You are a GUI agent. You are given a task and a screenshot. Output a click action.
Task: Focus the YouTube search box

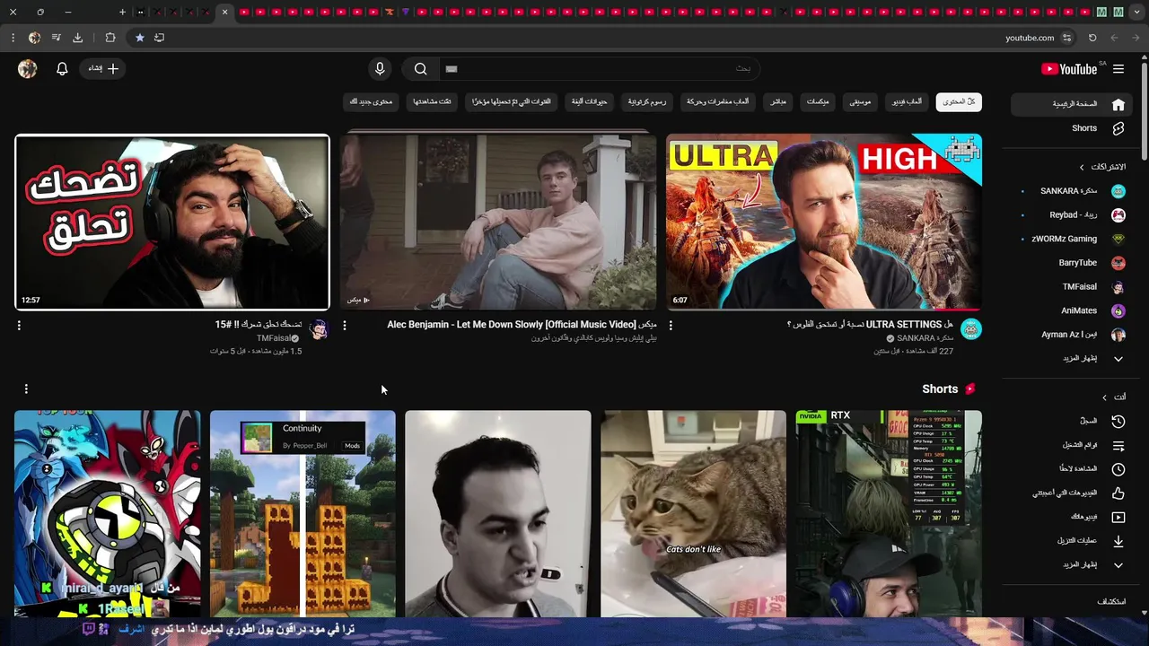(x=599, y=69)
